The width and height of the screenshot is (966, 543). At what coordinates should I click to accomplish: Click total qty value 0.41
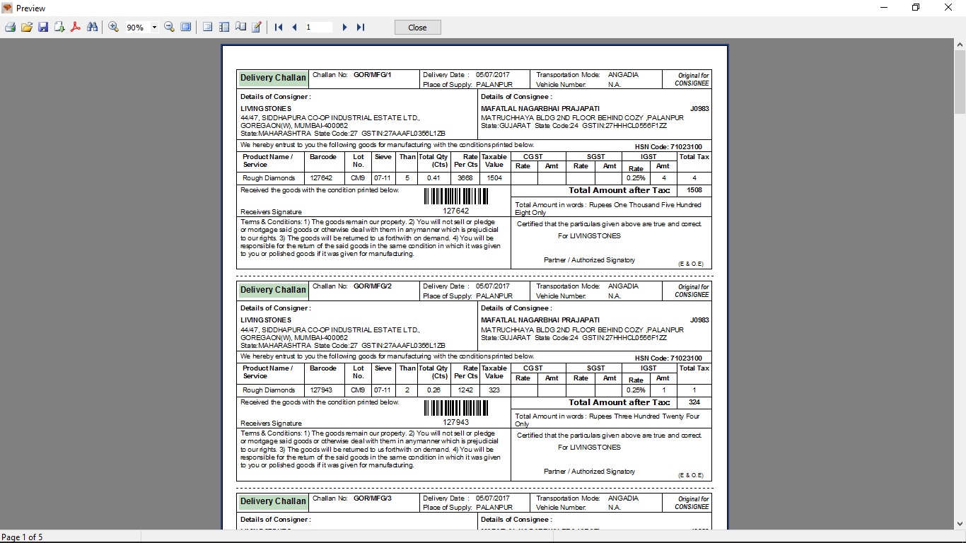pos(433,178)
